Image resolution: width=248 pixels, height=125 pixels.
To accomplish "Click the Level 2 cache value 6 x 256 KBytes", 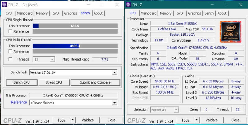I will coord(213,92).
